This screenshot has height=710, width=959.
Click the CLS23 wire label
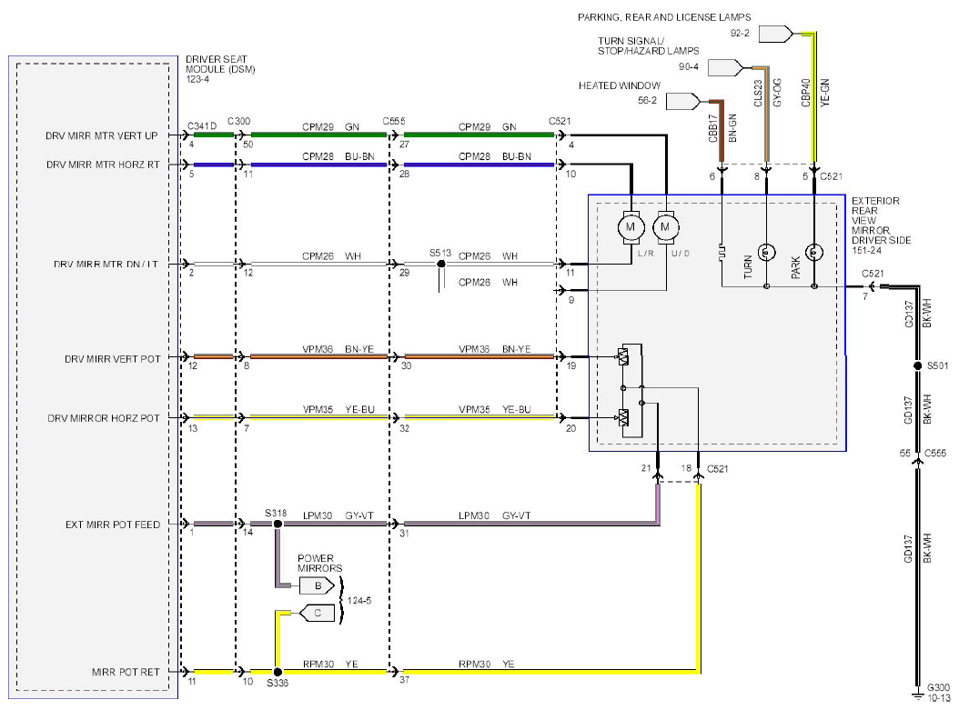(759, 94)
